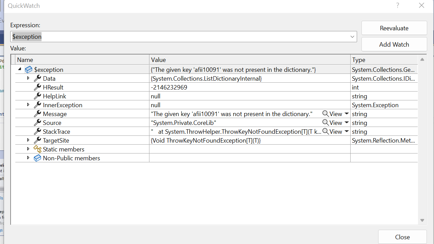Open the Expression combo box dropdown

352,37
